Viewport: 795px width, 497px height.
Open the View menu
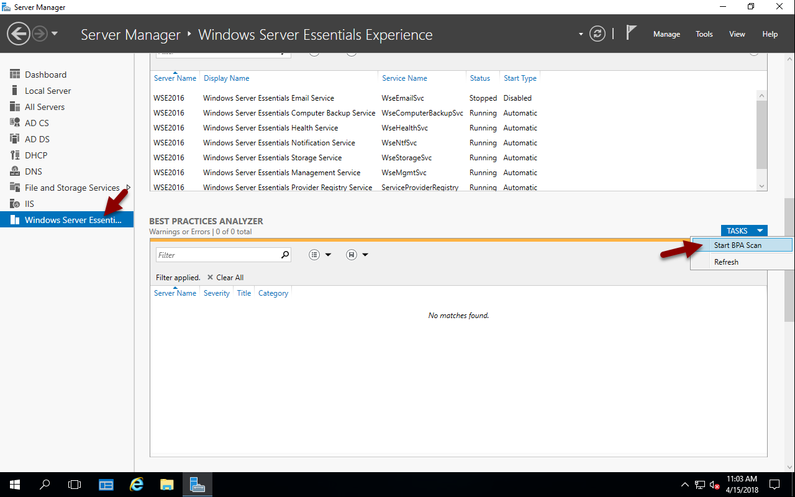pos(737,34)
